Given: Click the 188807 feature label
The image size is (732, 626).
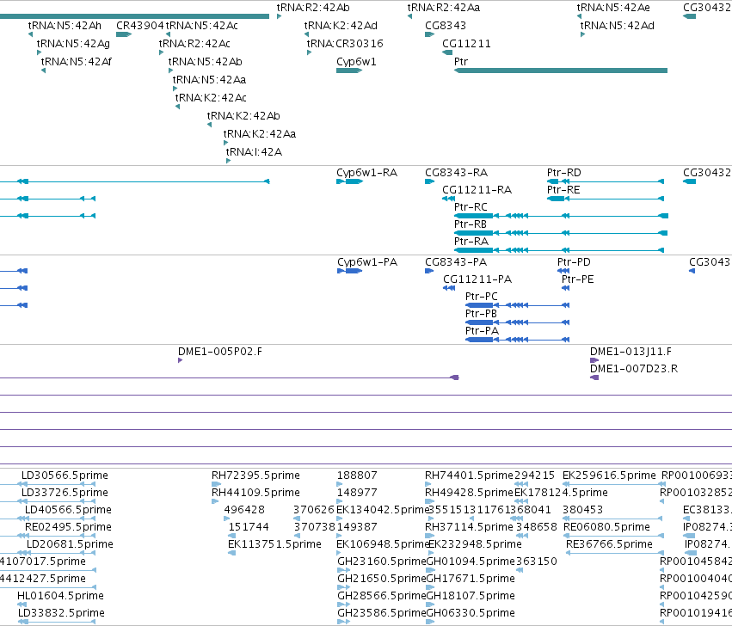Looking at the screenshot, I should tap(357, 476).
